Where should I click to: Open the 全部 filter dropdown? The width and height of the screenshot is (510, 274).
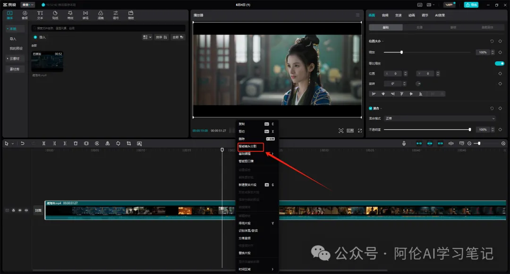click(178, 37)
